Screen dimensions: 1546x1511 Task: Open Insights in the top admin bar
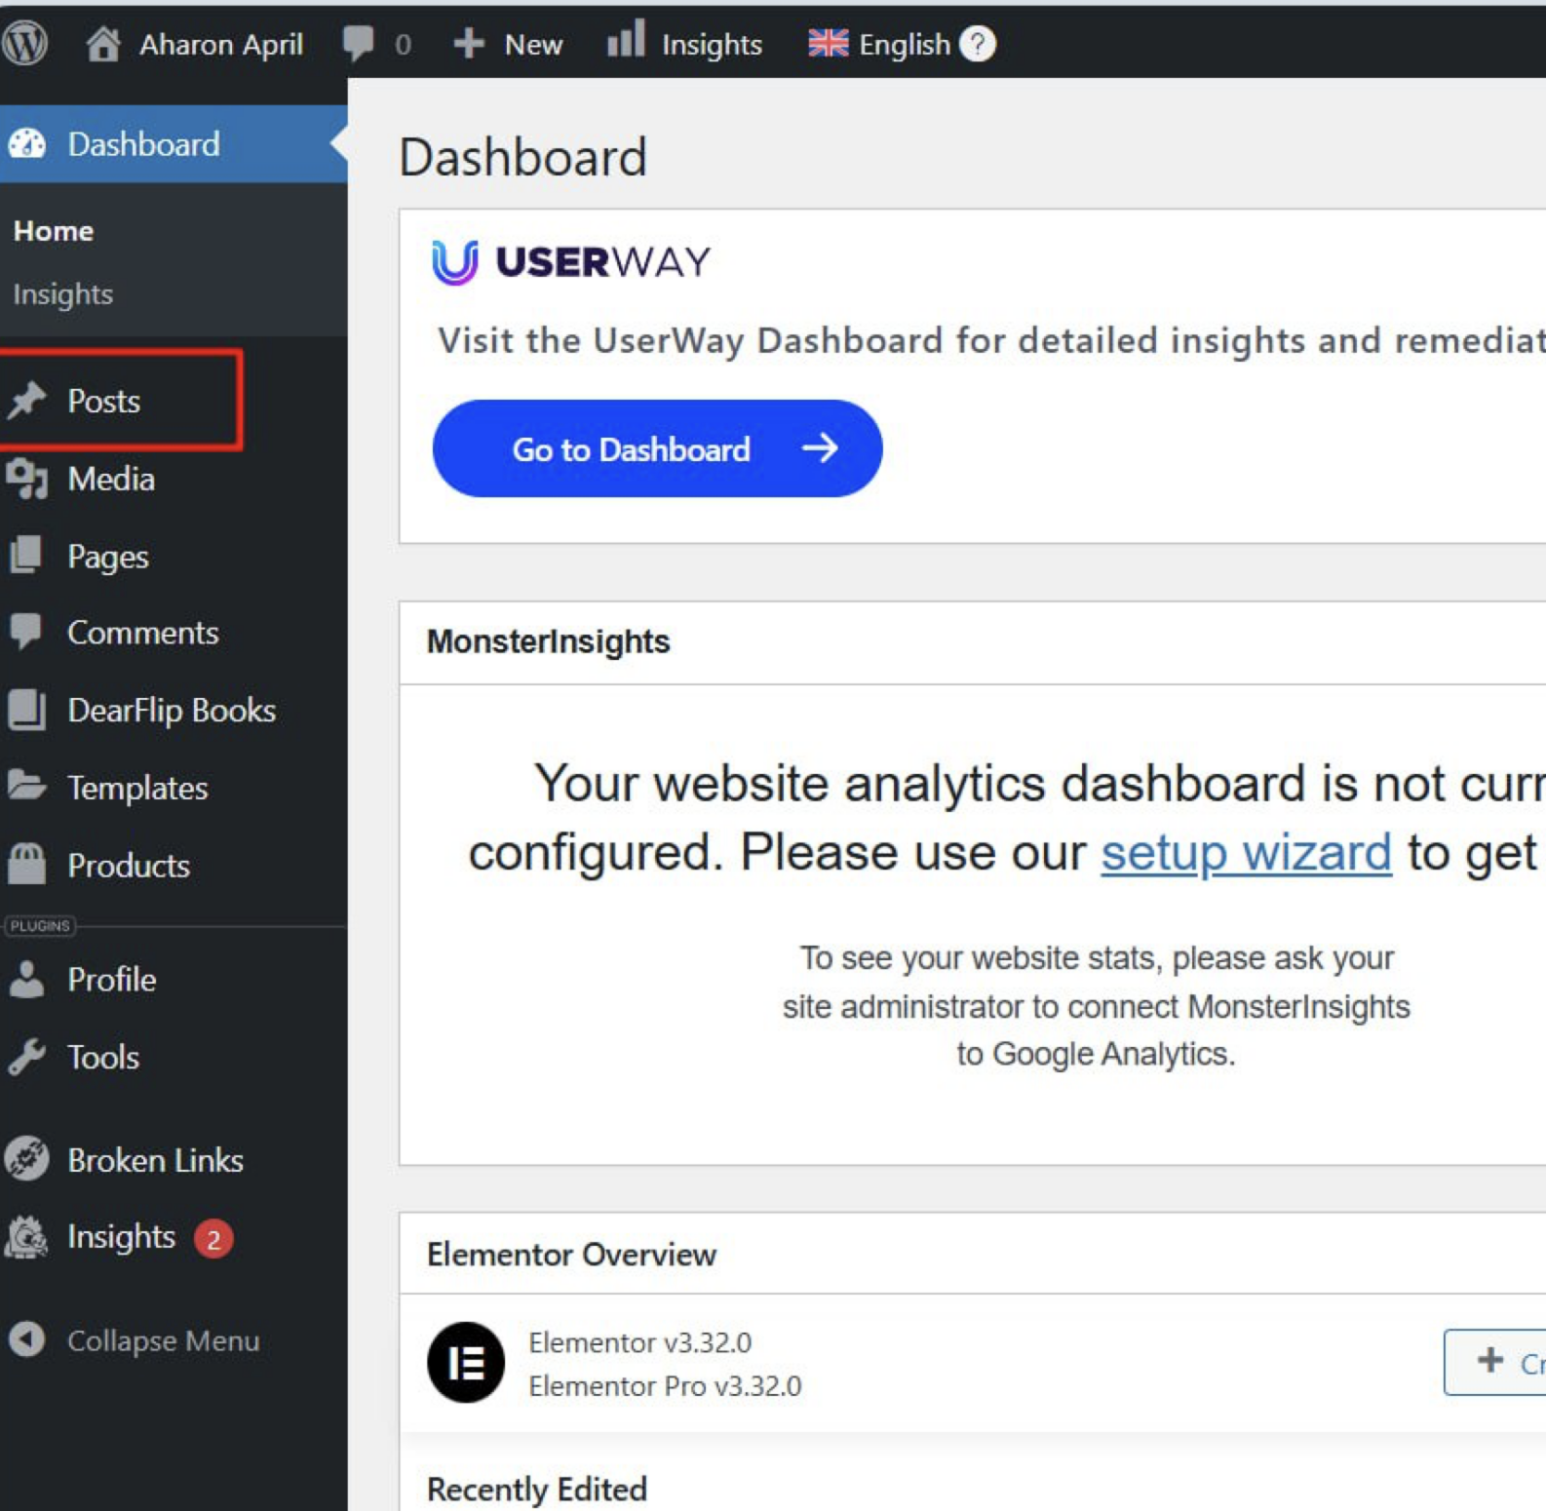(712, 44)
